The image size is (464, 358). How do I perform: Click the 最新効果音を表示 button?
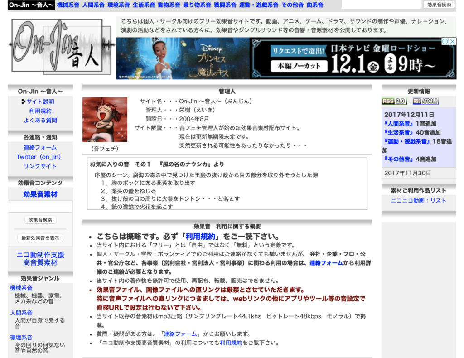tap(40, 238)
